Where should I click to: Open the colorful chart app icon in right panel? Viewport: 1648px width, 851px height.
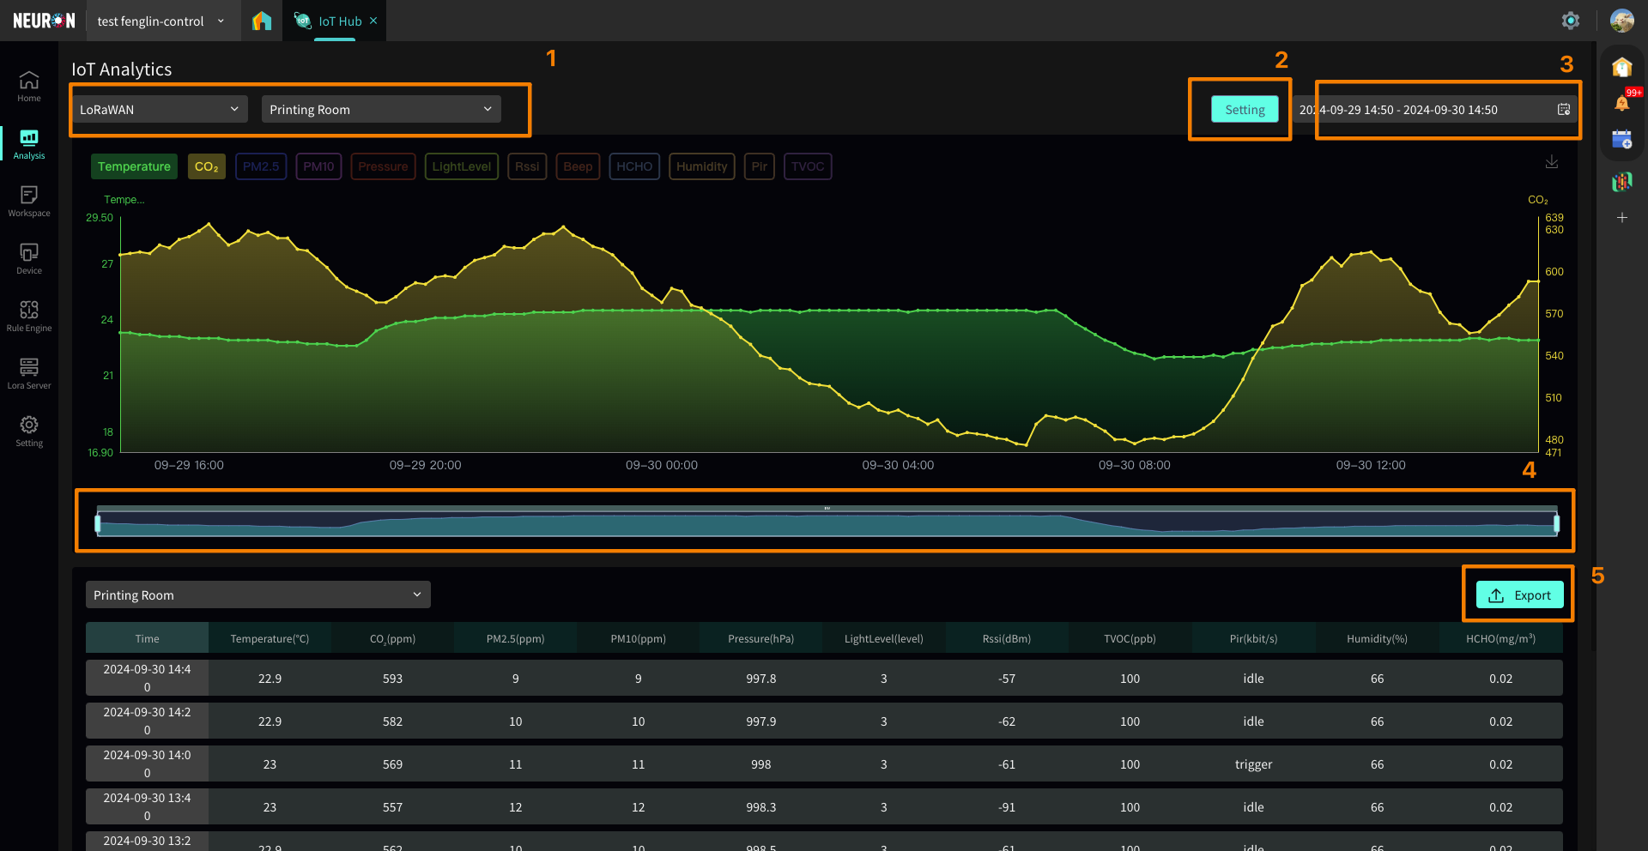pos(1621,181)
